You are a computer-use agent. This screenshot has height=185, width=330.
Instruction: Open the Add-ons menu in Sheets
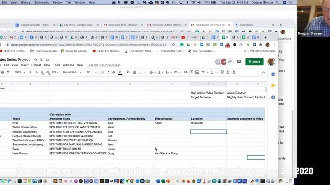(69, 65)
